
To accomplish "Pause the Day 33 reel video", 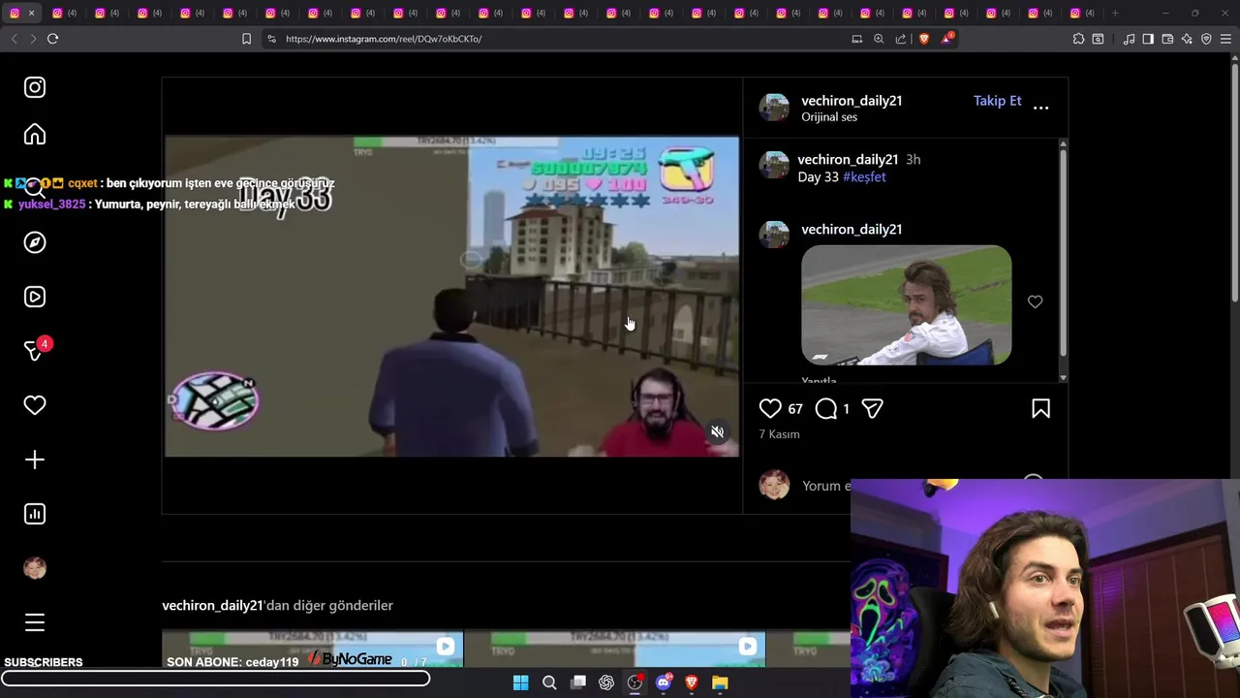I will (x=451, y=296).
